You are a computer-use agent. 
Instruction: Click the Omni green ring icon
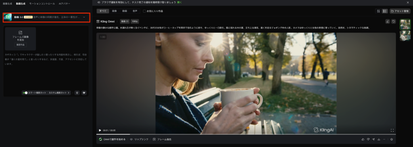(x=100, y=139)
